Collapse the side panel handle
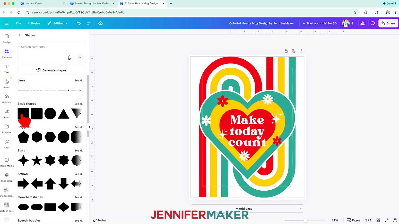Screen dimensions: 399x224 [x=89, y=127]
